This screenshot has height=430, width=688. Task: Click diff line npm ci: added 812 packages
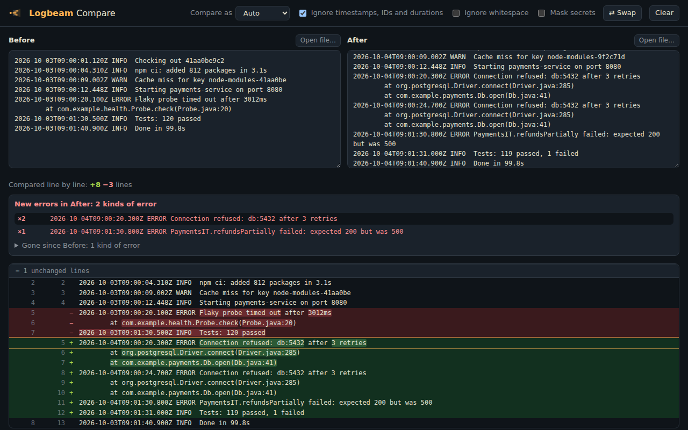pyautogui.click(x=344, y=283)
